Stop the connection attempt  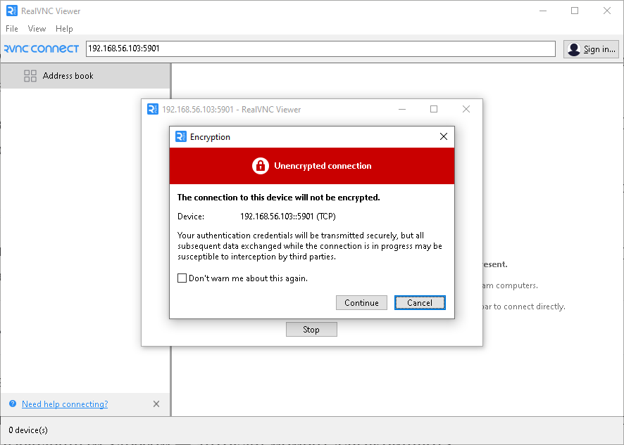coord(311,330)
